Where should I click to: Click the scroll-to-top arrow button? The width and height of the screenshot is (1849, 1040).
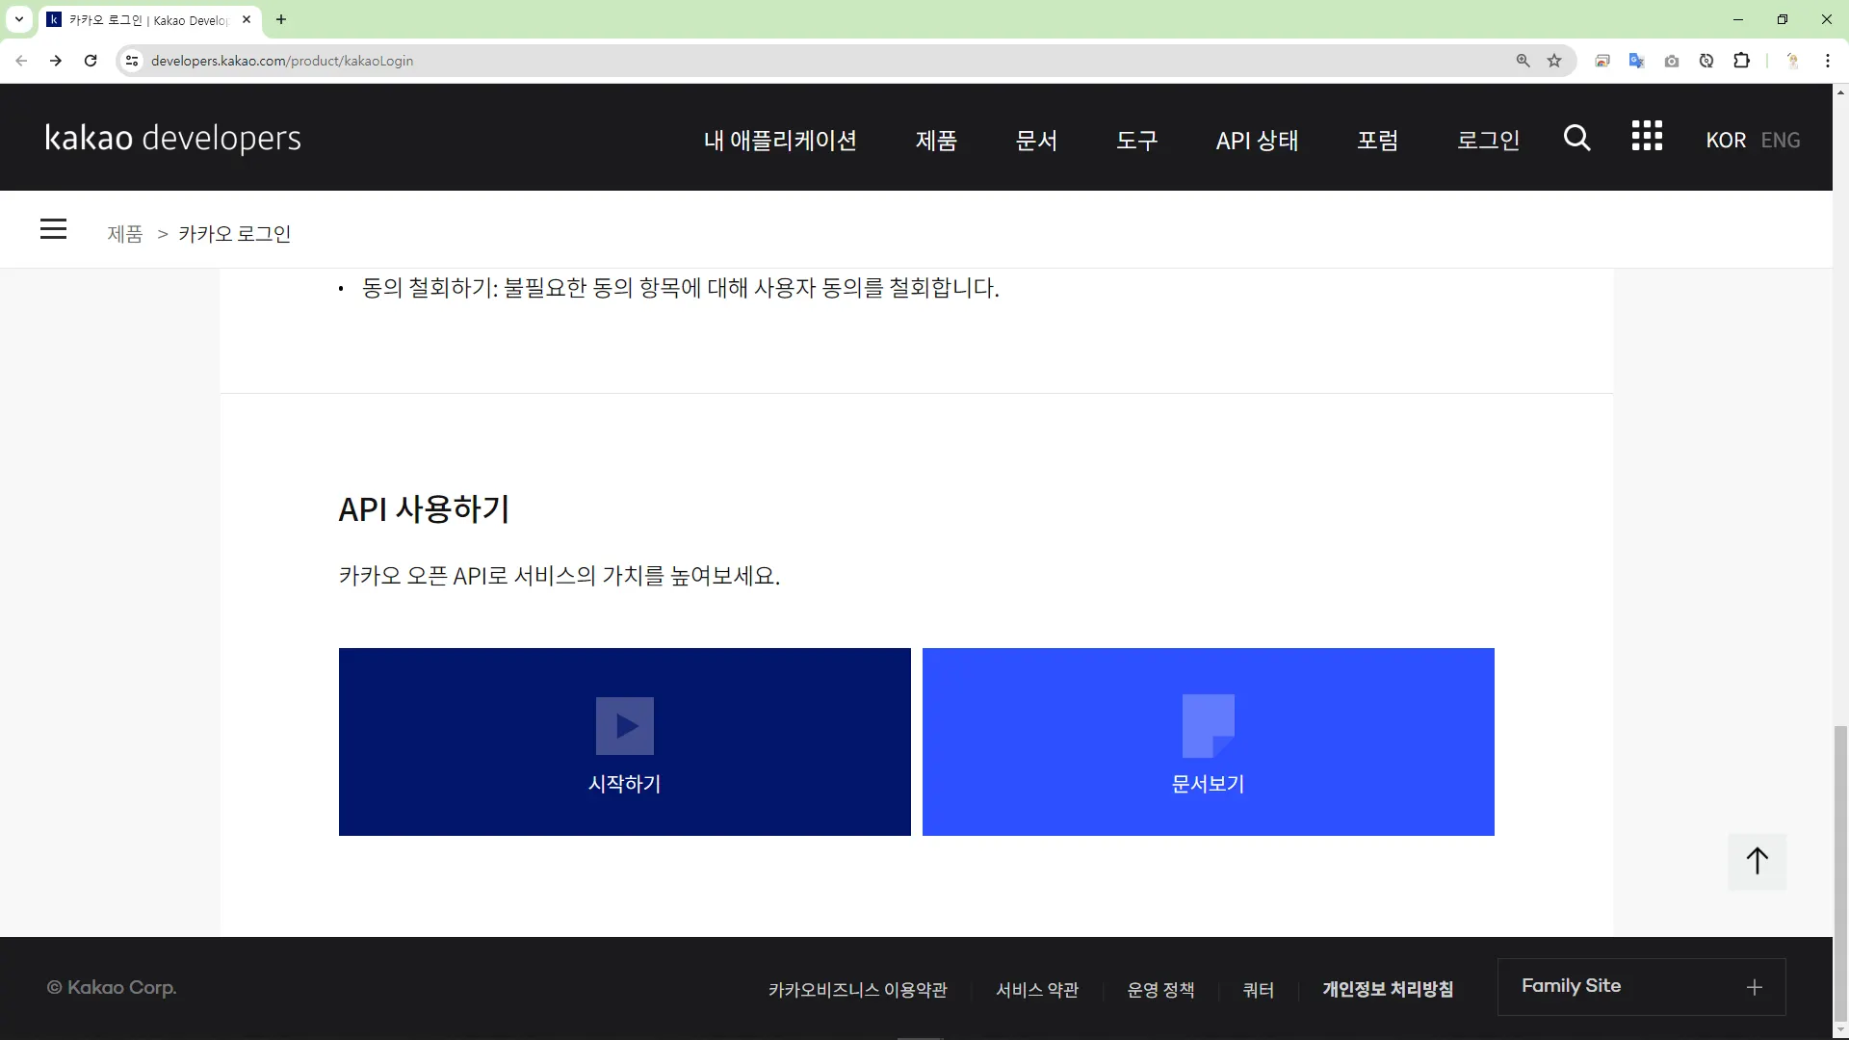[x=1757, y=861]
